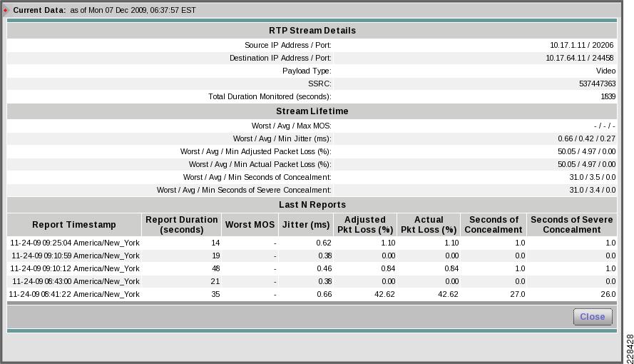This screenshot has width=634, height=364.
Task: Click the Stream Lifetime section header
Action: [x=312, y=111]
